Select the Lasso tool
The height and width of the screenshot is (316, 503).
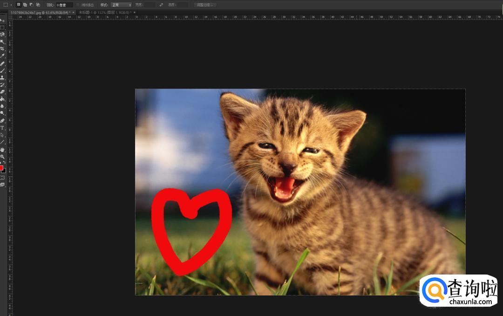coord(2,34)
